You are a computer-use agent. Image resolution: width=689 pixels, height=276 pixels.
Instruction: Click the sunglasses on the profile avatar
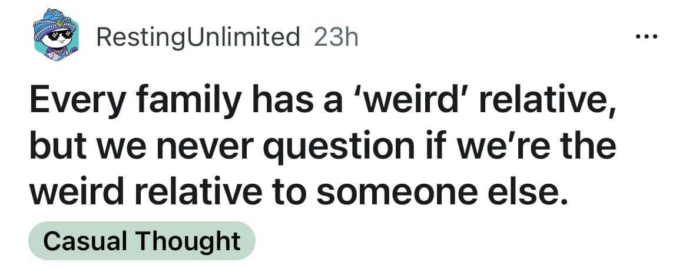point(59,36)
